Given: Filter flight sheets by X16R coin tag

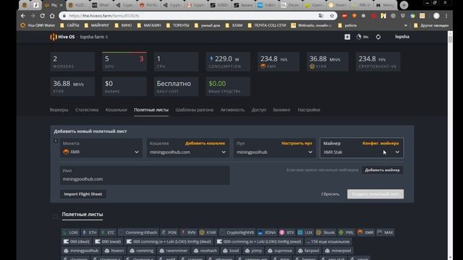Looking at the screenshot, I should (208, 233).
